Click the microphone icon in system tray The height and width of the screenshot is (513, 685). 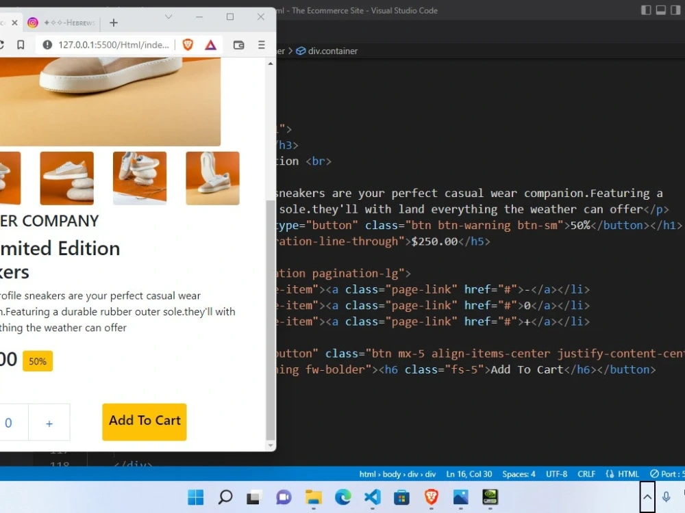click(x=667, y=497)
